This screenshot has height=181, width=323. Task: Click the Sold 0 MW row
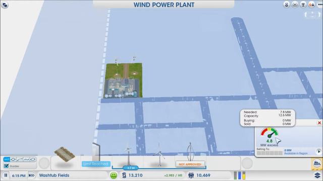267,124
